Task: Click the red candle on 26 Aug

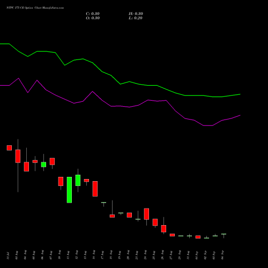Action: 163,228
